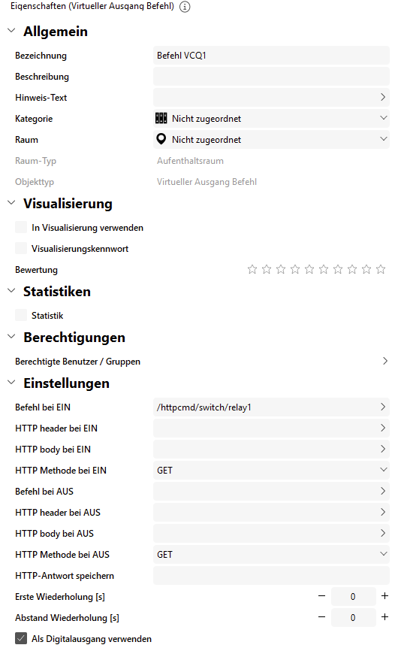Collapse the Einstellungen section

(11, 383)
